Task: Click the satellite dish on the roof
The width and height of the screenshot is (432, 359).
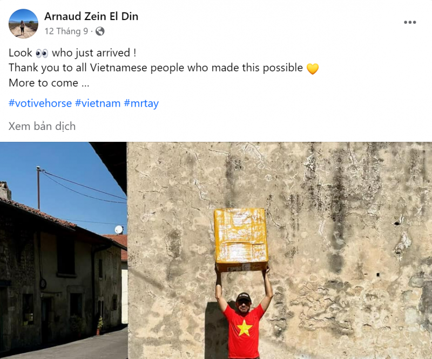Action: tap(119, 230)
